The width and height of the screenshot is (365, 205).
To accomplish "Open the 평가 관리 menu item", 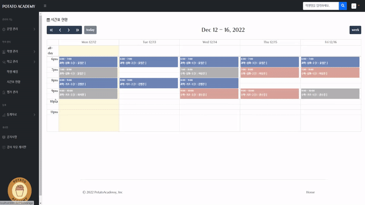I will (12, 92).
